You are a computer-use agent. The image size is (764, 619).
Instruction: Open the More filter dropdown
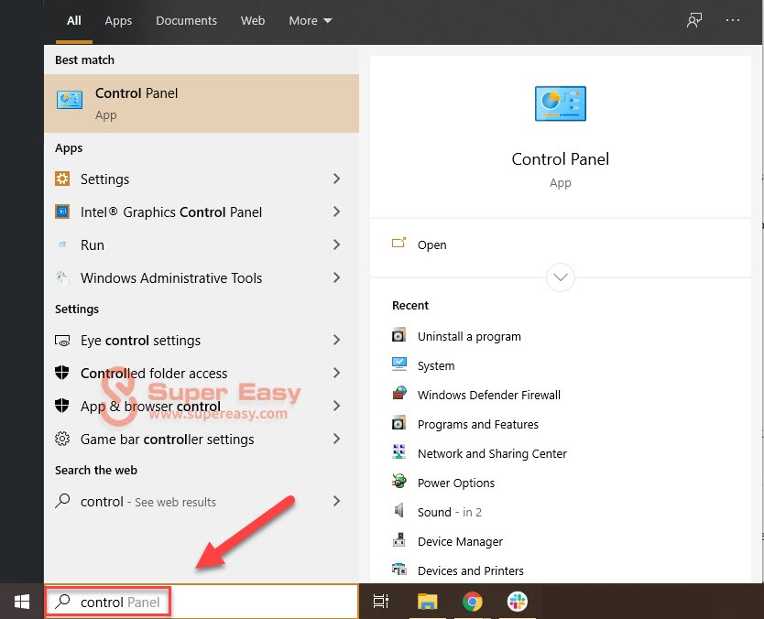point(311,20)
